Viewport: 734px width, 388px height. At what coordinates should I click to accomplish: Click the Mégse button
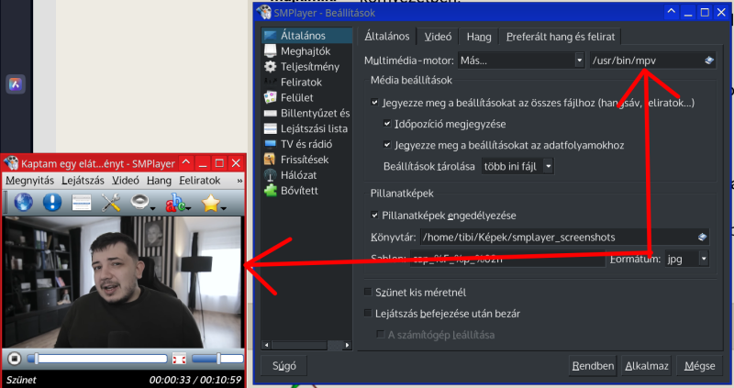699,366
